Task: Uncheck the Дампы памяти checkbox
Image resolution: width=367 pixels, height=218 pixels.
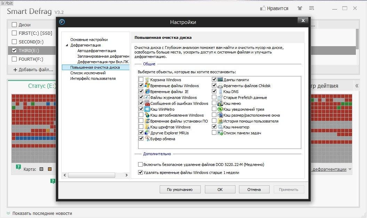Action: pos(214,79)
